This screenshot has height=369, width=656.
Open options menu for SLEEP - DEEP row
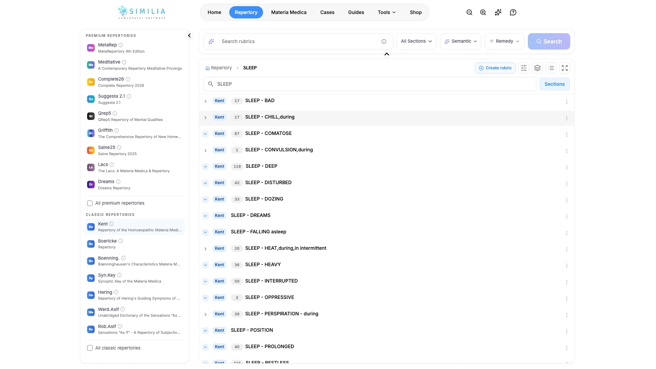567,167
